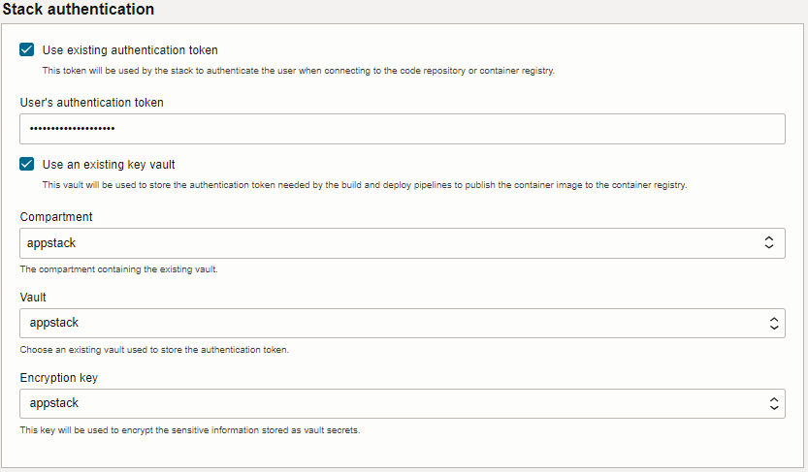Viewport: 808px width, 472px height.
Task: Click hint 'Choose an existing vault' below Vault
Action: [x=154, y=350]
